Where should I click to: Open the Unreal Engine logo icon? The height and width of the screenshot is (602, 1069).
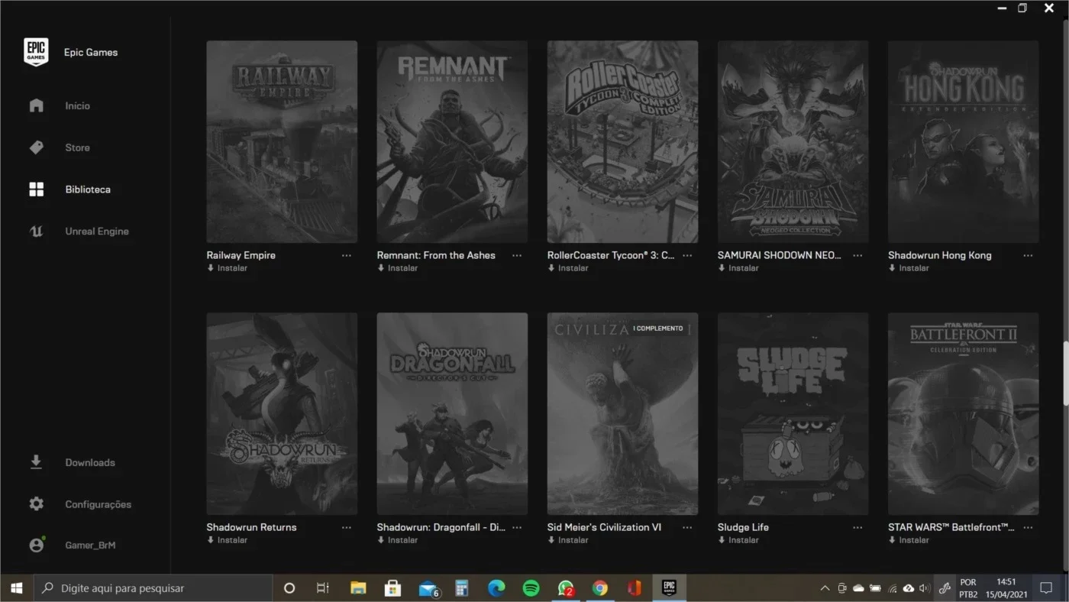pyautogui.click(x=36, y=231)
